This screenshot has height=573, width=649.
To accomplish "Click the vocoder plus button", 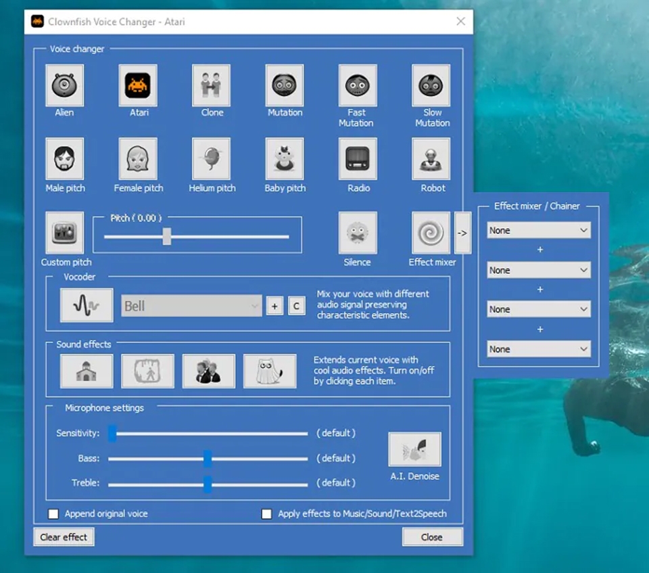I will (274, 306).
